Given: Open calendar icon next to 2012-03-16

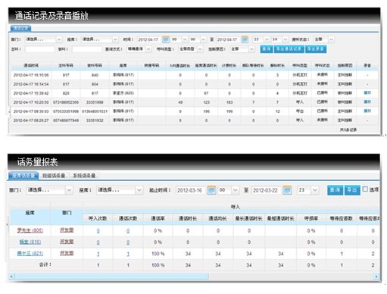Looking at the screenshot, I should click(211, 190).
